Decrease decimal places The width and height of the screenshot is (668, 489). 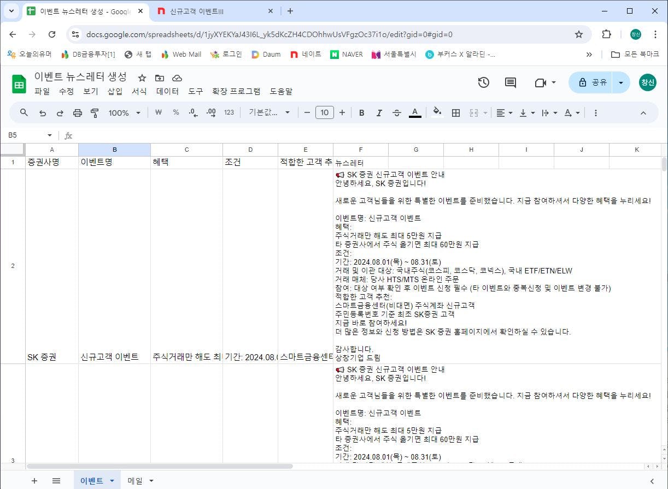pyautogui.click(x=194, y=113)
